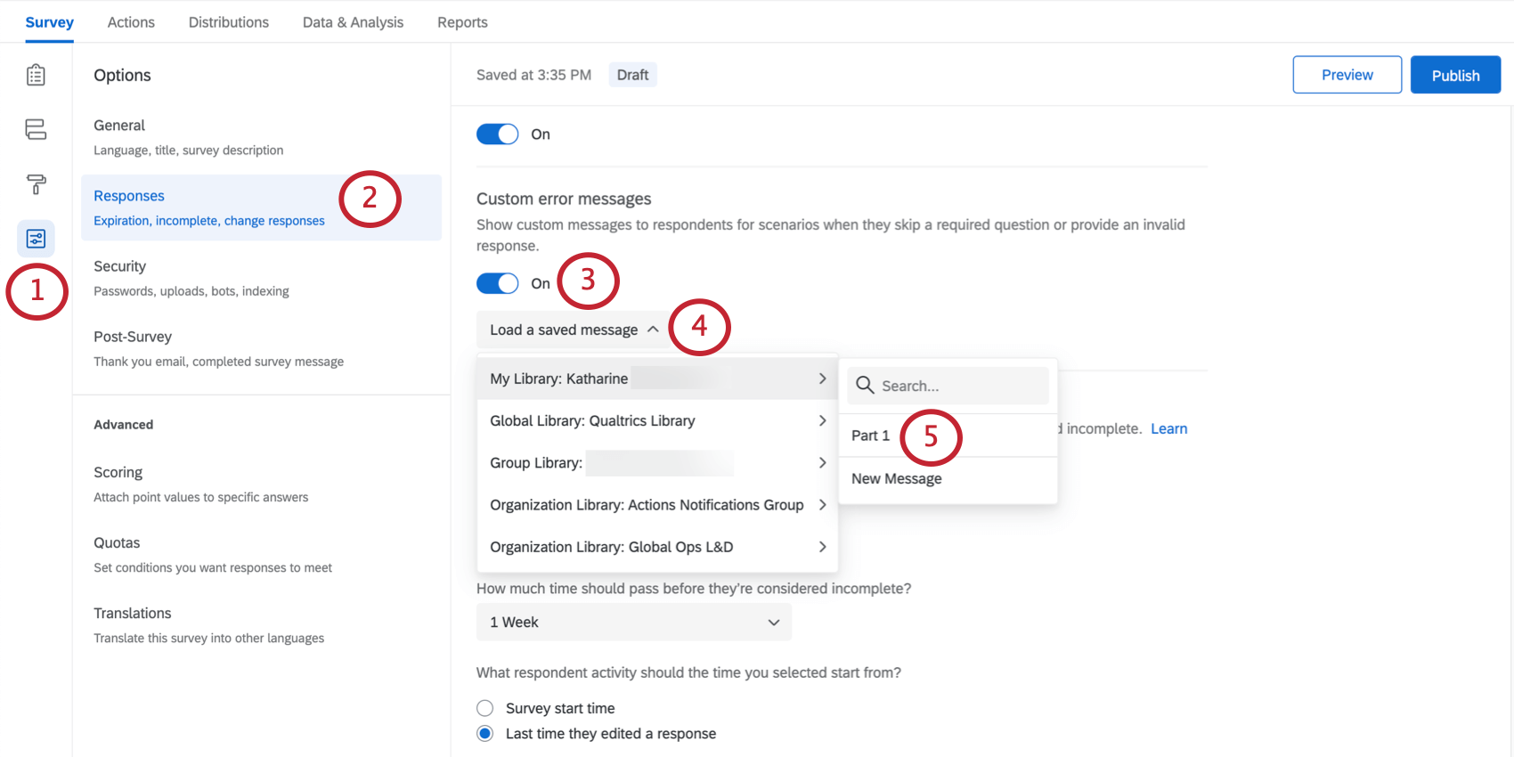Click the Publish button

point(1454,76)
